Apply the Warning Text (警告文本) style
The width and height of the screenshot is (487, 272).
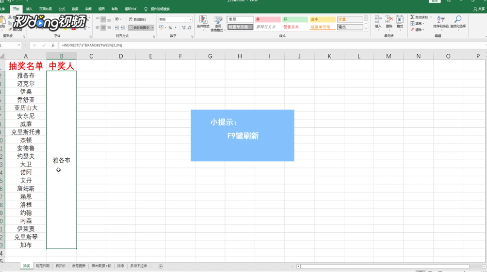click(x=291, y=27)
